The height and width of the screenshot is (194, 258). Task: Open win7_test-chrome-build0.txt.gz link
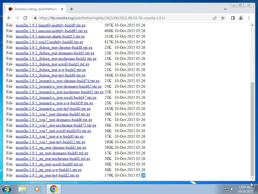click(53, 114)
